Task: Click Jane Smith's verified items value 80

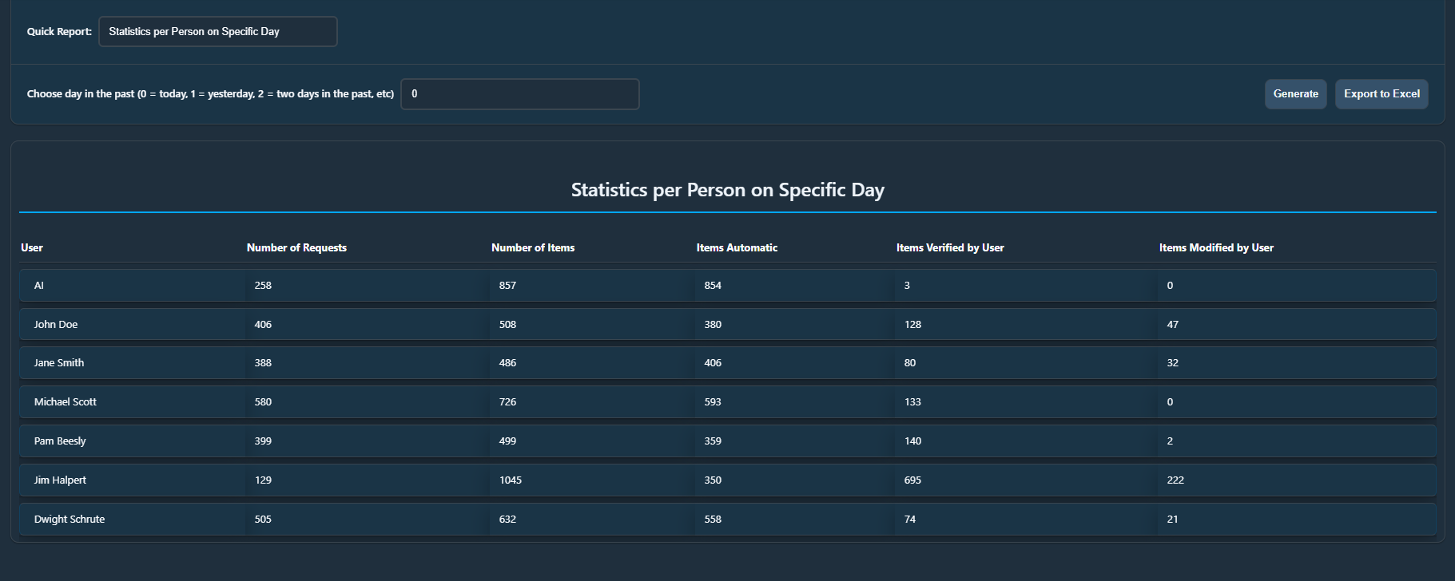Action: 910,362
